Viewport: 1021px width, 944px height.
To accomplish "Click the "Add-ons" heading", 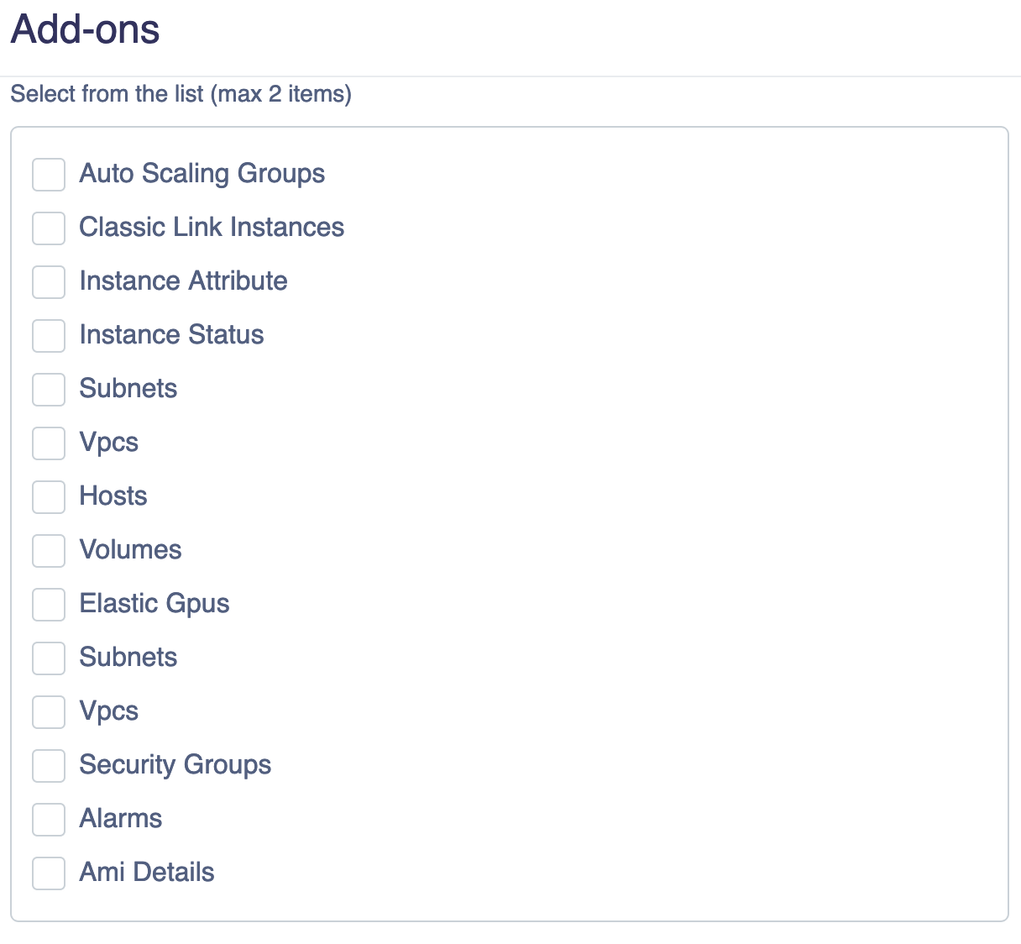I will pyautogui.click(x=85, y=29).
